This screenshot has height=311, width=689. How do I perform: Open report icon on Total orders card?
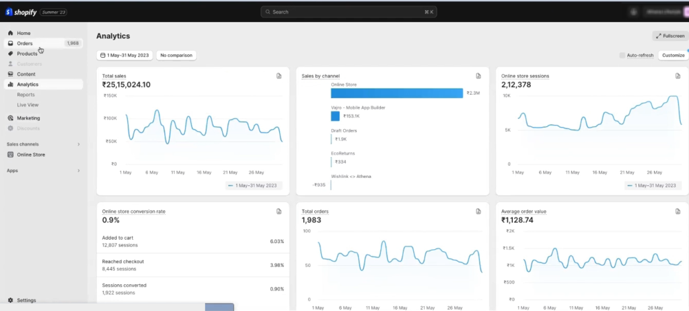(478, 212)
